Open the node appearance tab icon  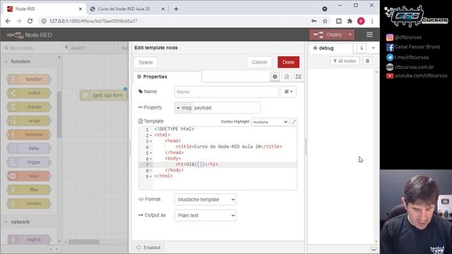coord(298,77)
